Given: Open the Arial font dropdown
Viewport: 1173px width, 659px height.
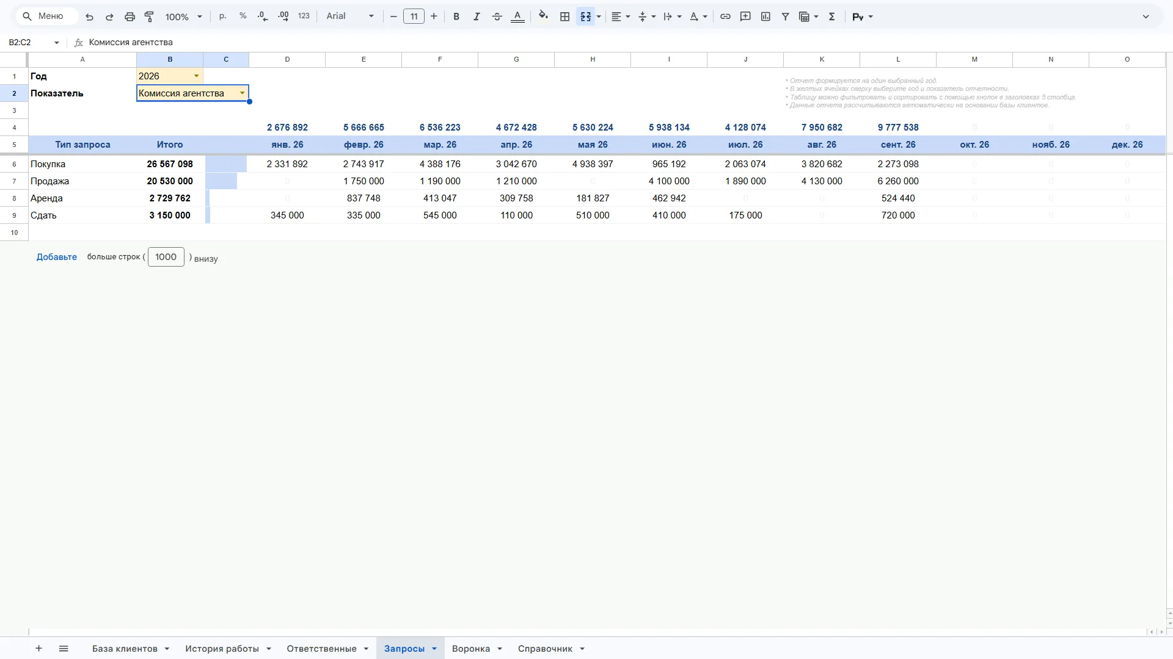Looking at the screenshot, I should 349,16.
